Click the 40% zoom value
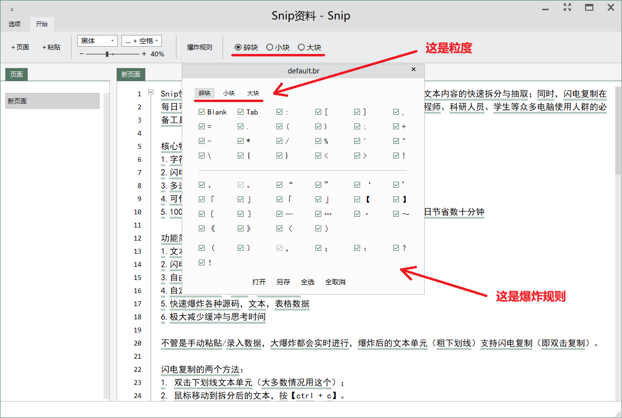The width and height of the screenshot is (622, 418). pyautogui.click(x=157, y=54)
